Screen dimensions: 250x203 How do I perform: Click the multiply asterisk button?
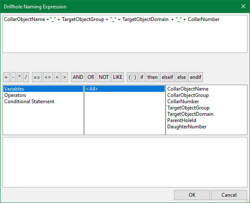click(19, 77)
